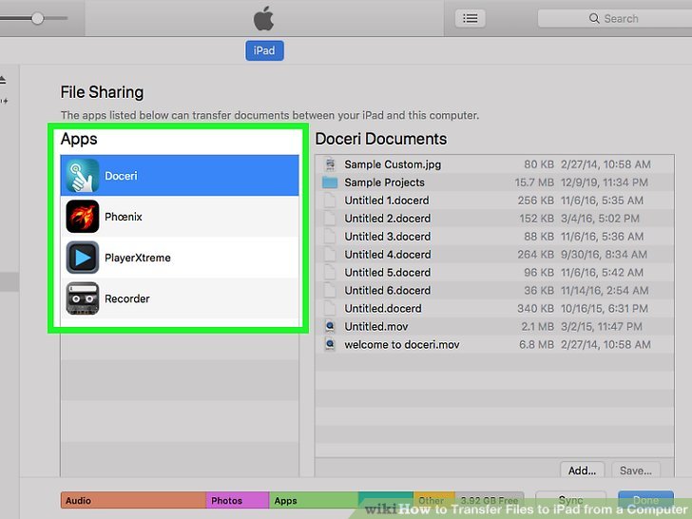Select the Recorder app icon
The width and height of the screenshot is (692, 519).
(83, 298)
